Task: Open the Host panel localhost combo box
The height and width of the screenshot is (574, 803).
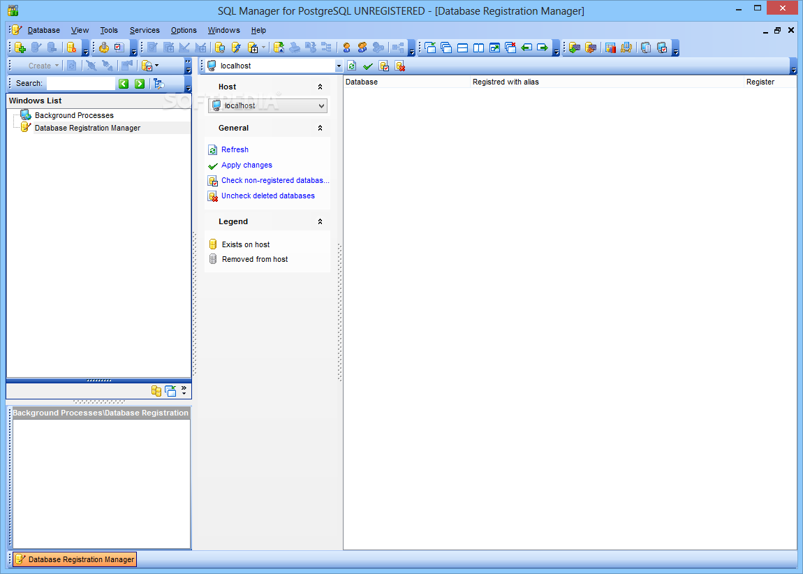Action: pos(268,106)
